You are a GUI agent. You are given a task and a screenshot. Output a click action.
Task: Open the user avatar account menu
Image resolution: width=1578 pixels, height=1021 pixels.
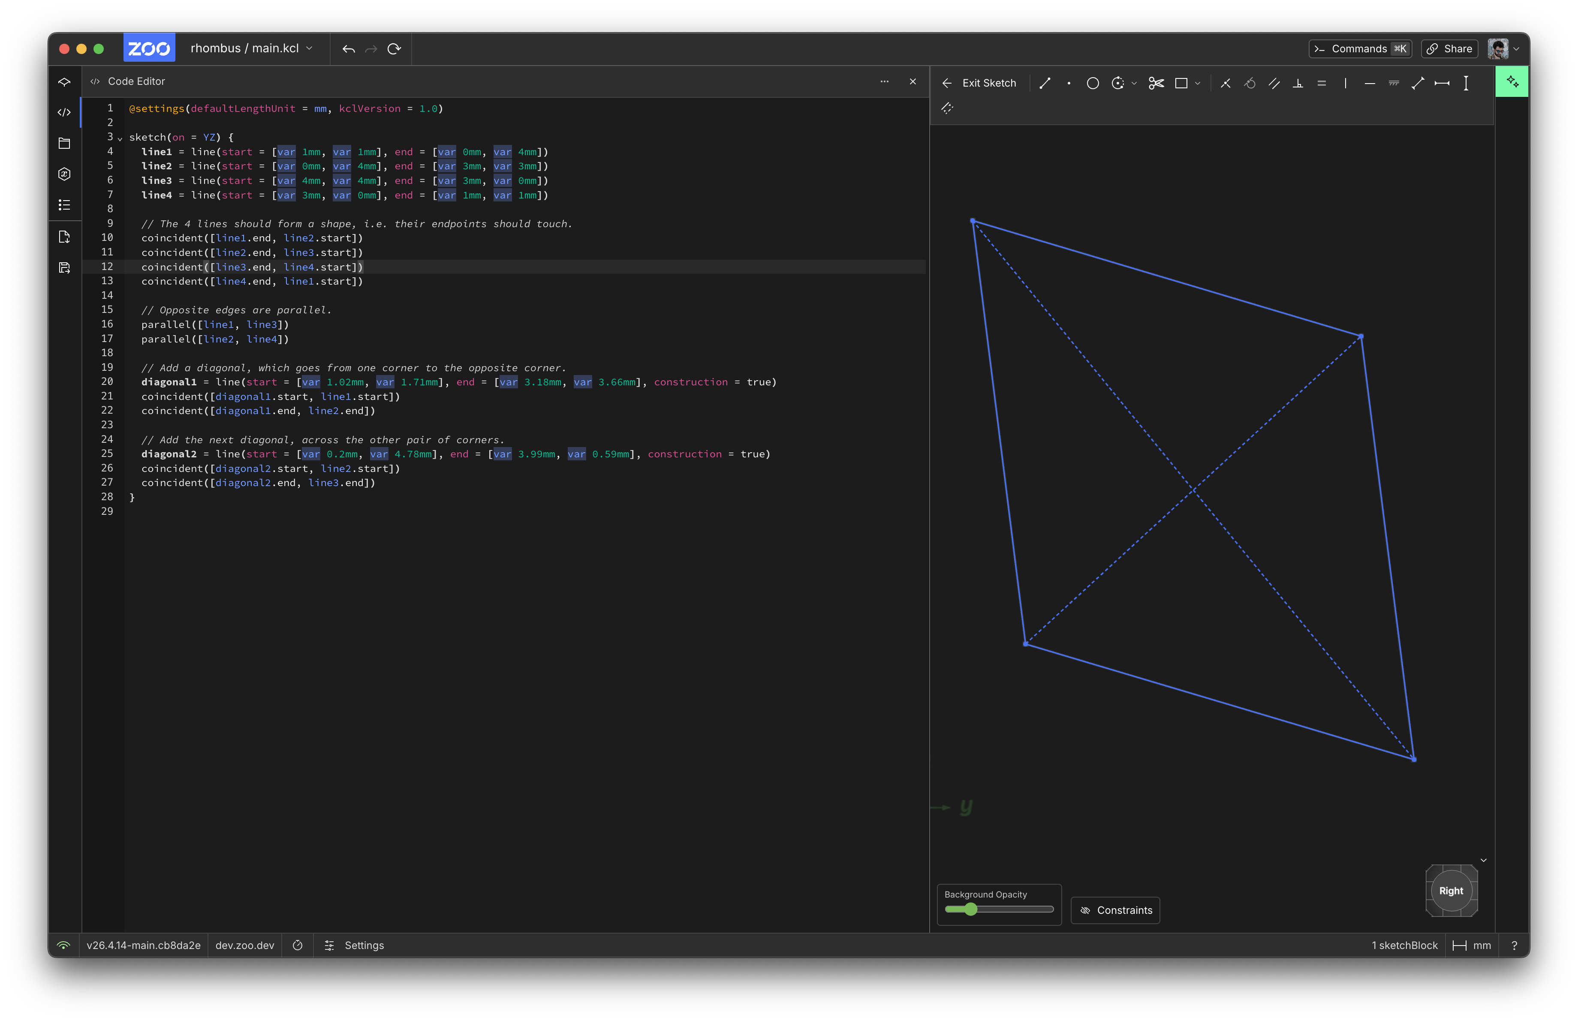tap(1503, 48)
